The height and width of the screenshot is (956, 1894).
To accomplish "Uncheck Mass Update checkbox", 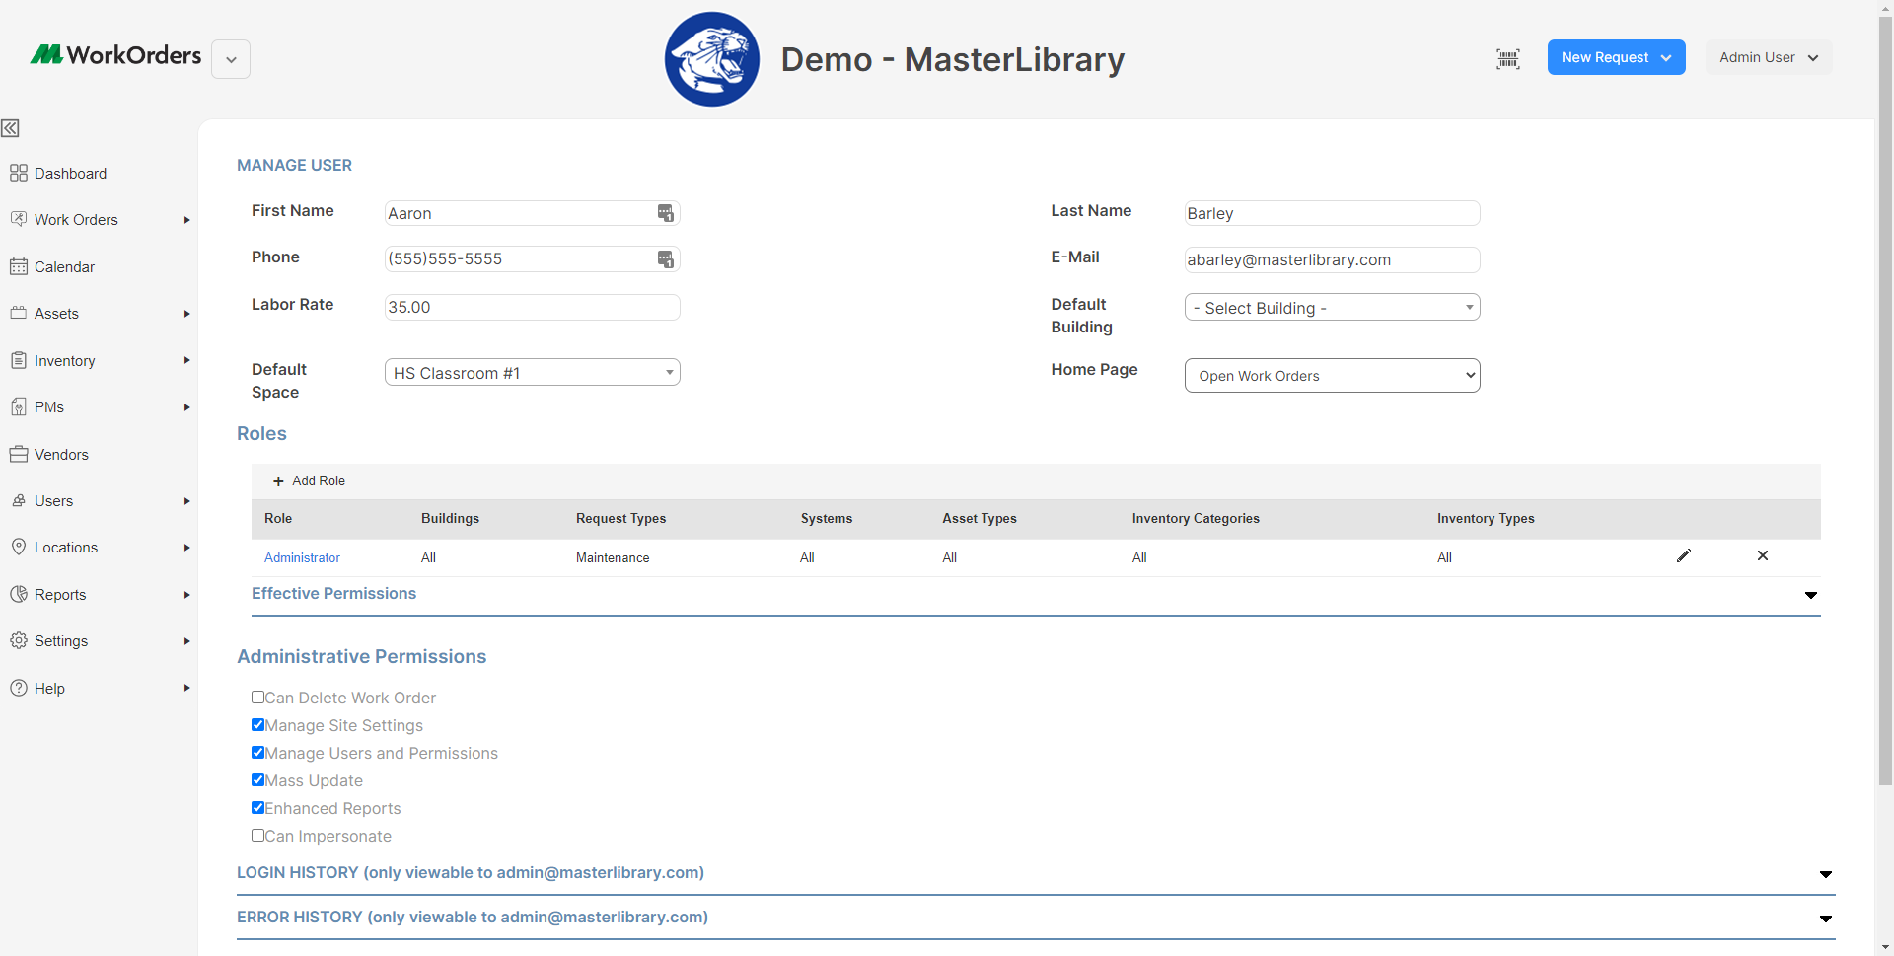I will click(257, 779).
